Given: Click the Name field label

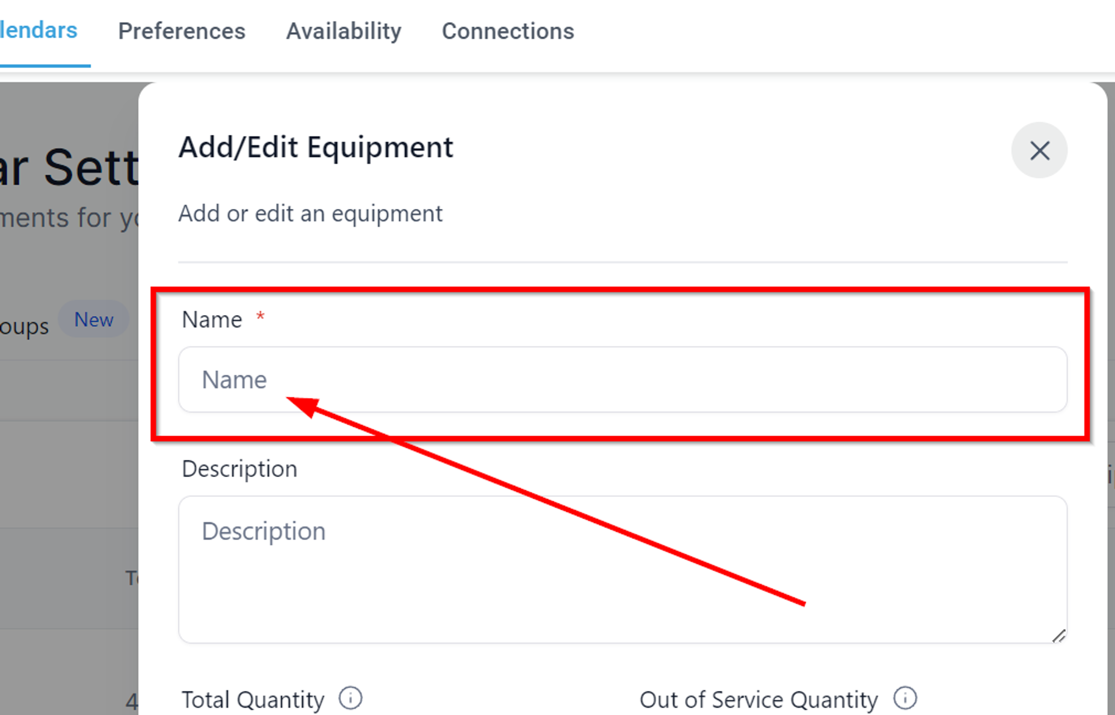Looking at the screenshot, I should 212,320.
